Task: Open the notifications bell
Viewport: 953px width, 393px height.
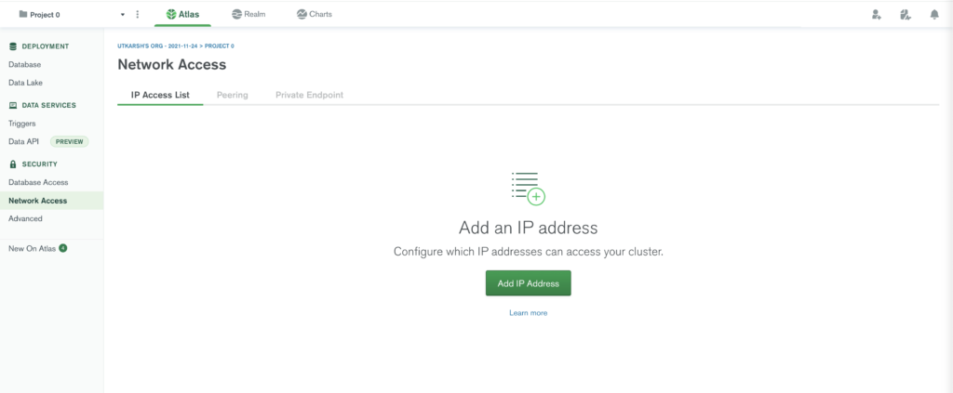Action: coord(934,14)
